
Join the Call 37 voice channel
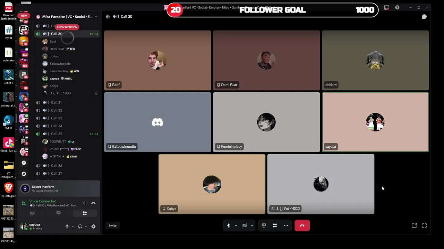[67, 174]
